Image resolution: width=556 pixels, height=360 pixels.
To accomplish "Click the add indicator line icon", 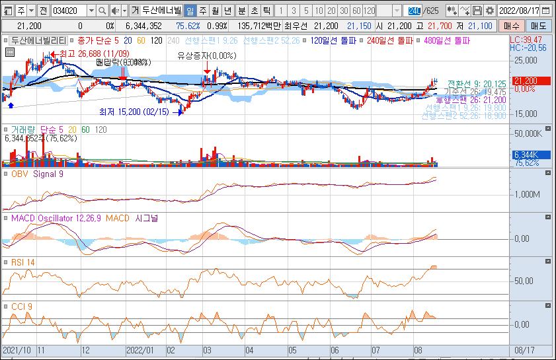I will 465,11.
